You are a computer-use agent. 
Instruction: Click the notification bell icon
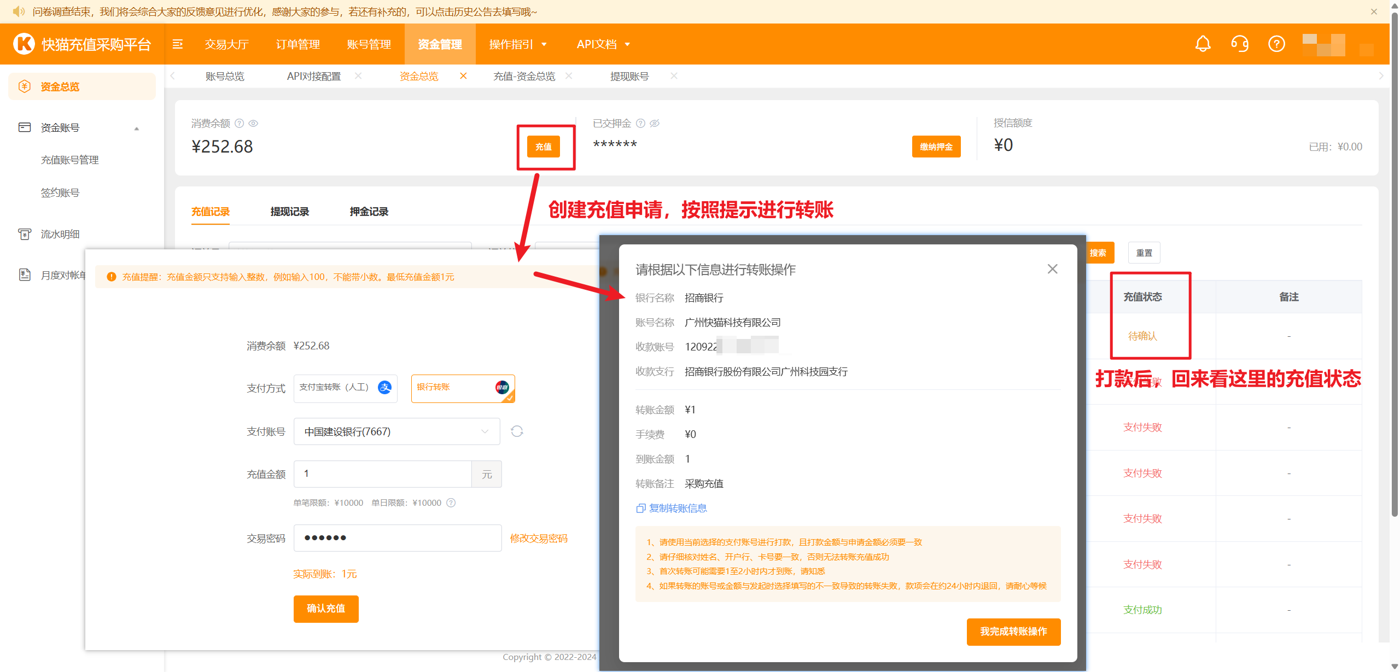coord(1203,44)
